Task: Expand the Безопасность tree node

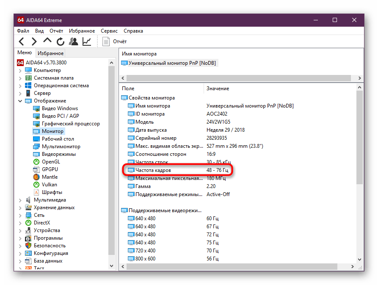Action: (x=20, y=246)
